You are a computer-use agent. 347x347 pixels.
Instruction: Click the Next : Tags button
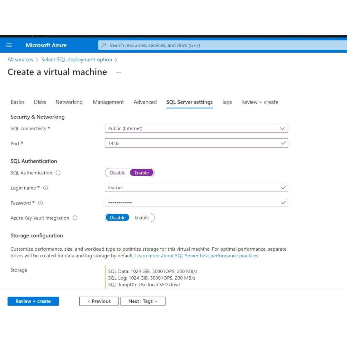point(143,301)
